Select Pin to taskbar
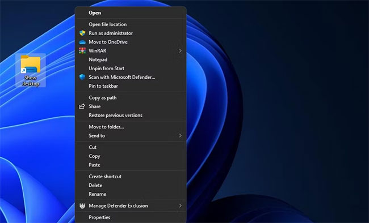 131,86
